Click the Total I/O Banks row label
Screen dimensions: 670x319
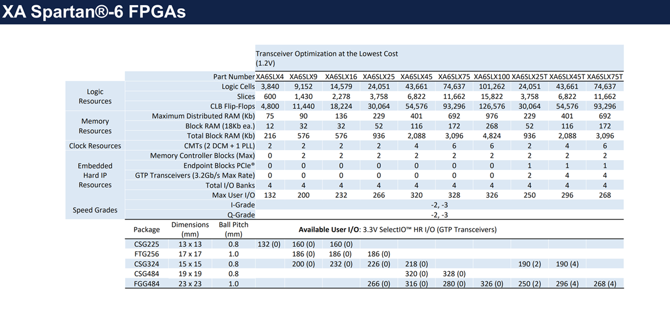[230, 185]
